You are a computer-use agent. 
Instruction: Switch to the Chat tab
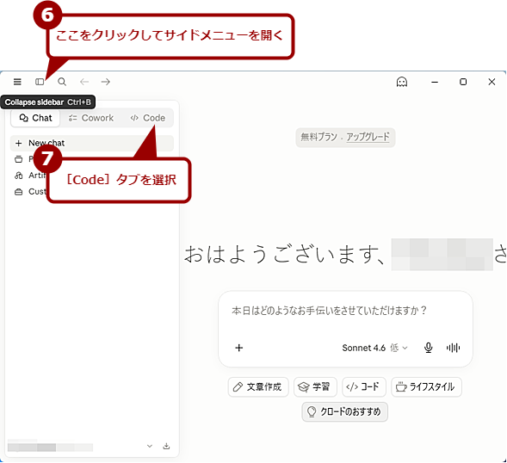(x=35, y=118)
